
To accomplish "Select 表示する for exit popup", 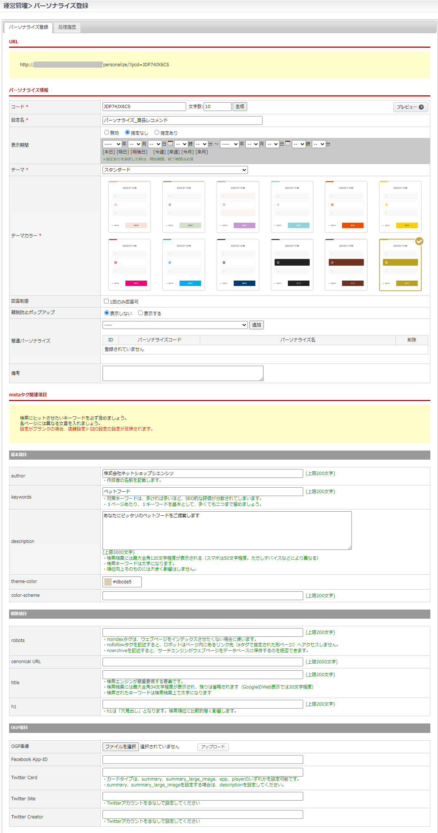I will [140, 313].
